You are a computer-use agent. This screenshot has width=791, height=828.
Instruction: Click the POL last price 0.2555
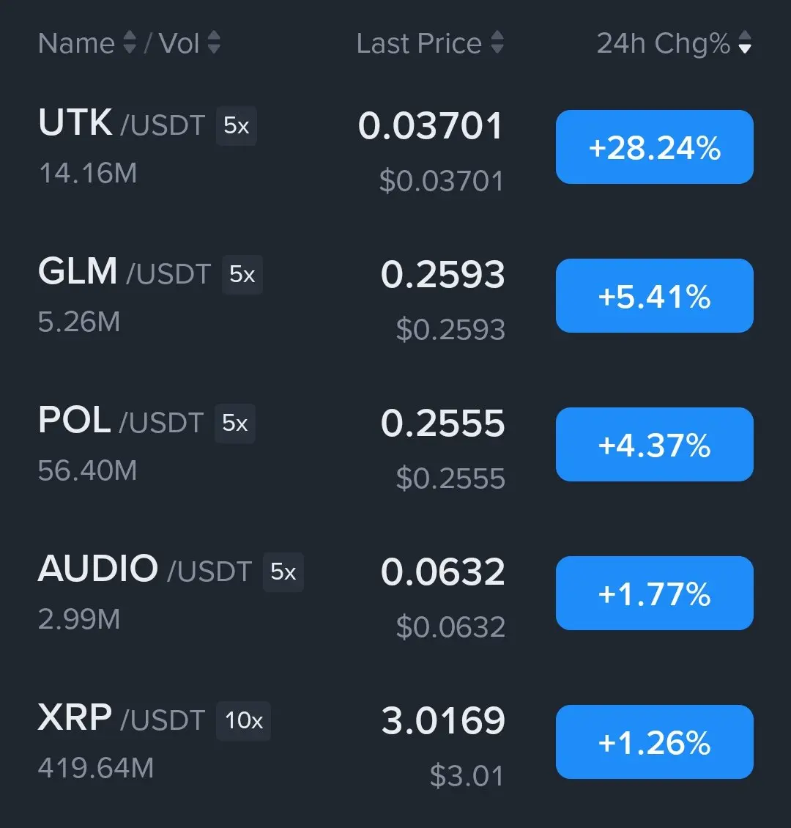pyautogui.click(x=442, y=424)
